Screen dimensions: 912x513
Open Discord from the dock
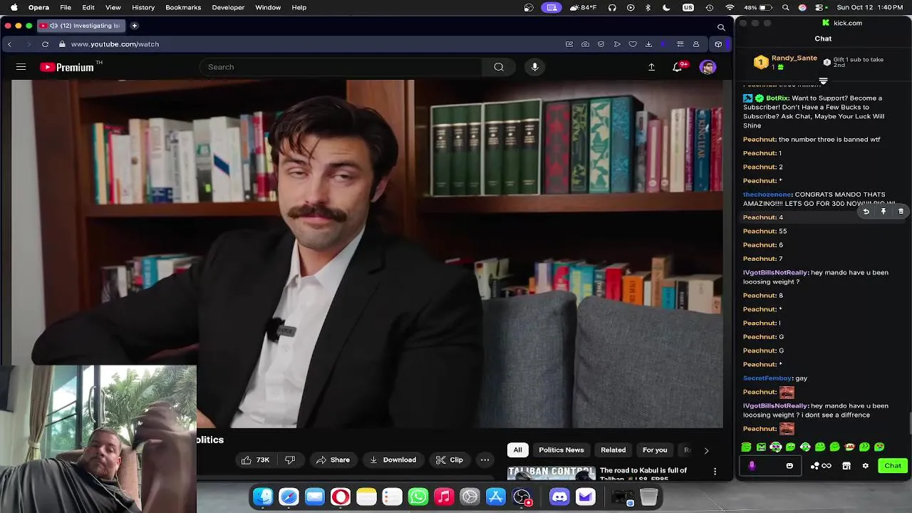pos(559,497)
